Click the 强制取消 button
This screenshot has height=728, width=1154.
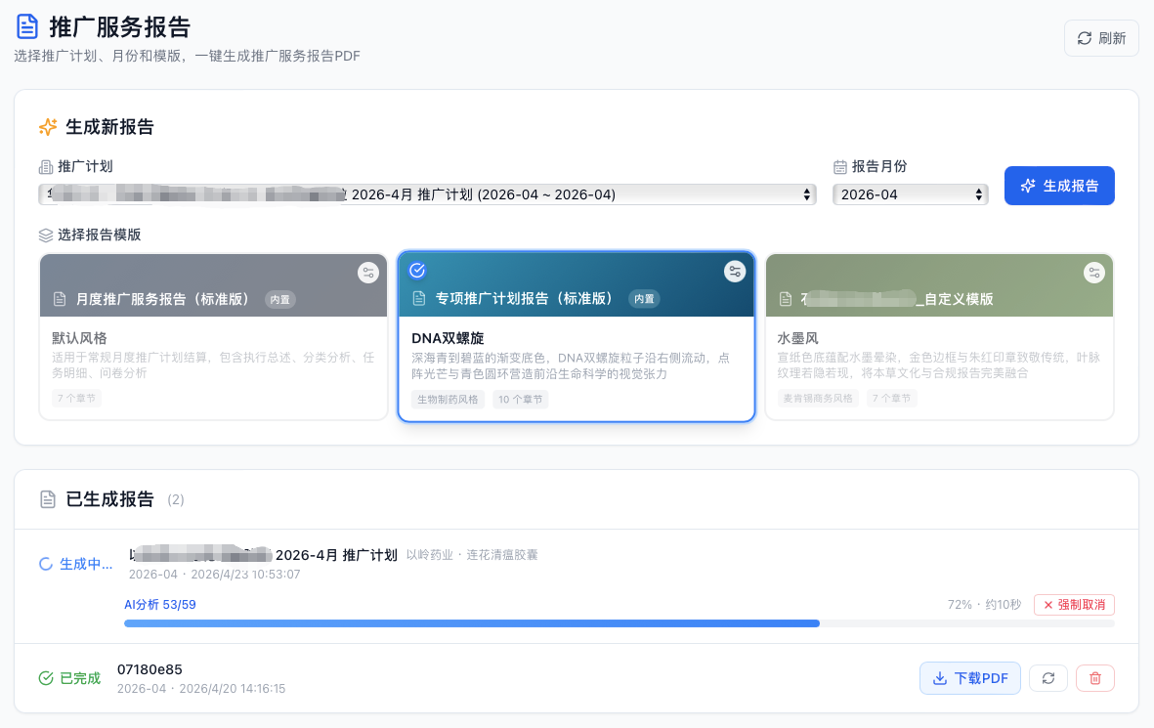(x=1074, y=604)
